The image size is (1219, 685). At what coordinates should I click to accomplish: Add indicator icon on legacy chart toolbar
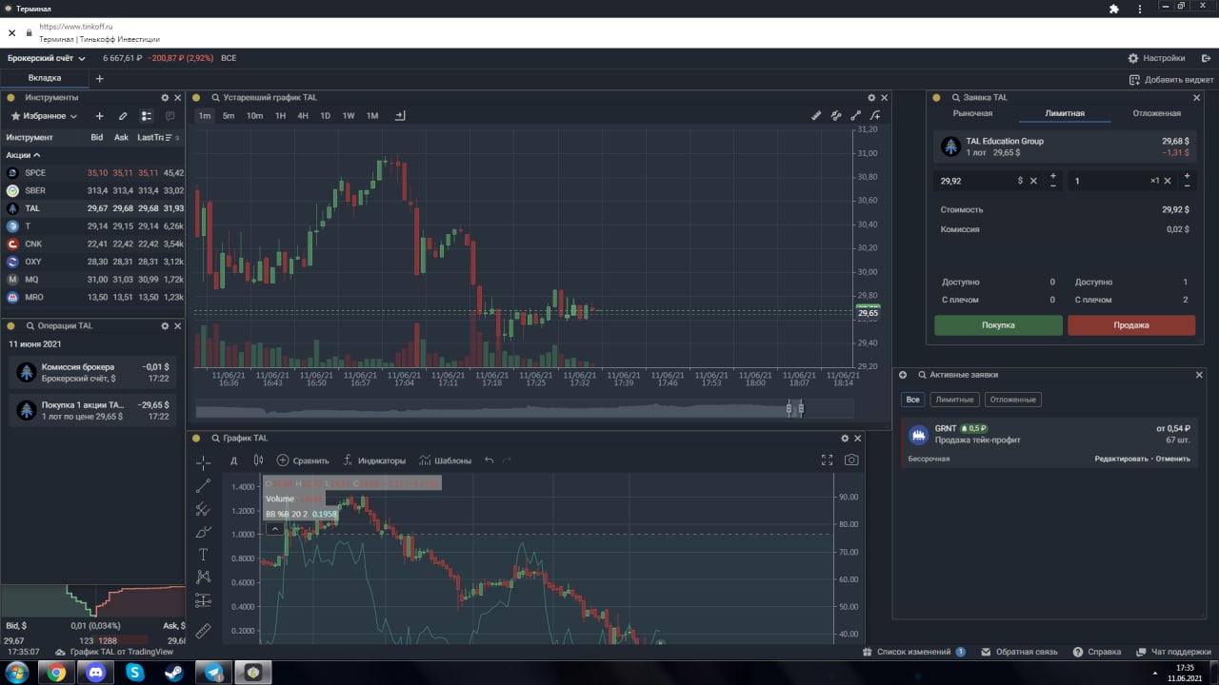(876, 116)
